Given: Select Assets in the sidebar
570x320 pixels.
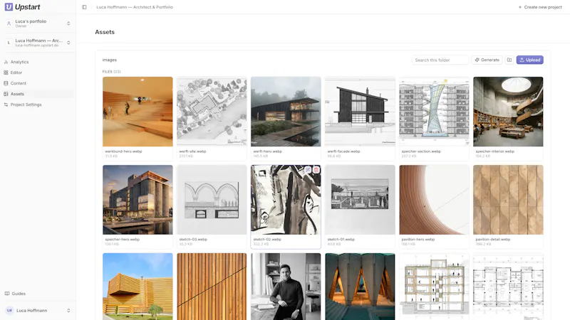Looking at the screenshot, I should click(38, 94).
